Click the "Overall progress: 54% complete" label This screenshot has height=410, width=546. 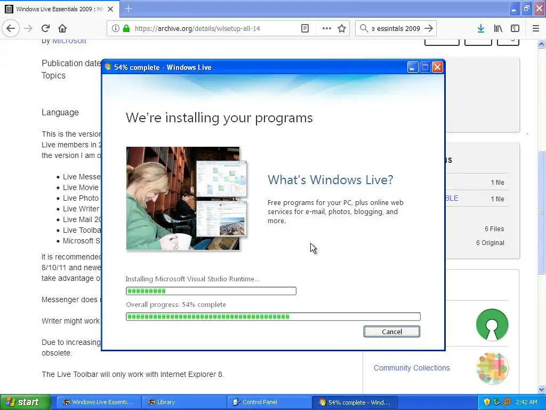[x=176, y=304]
